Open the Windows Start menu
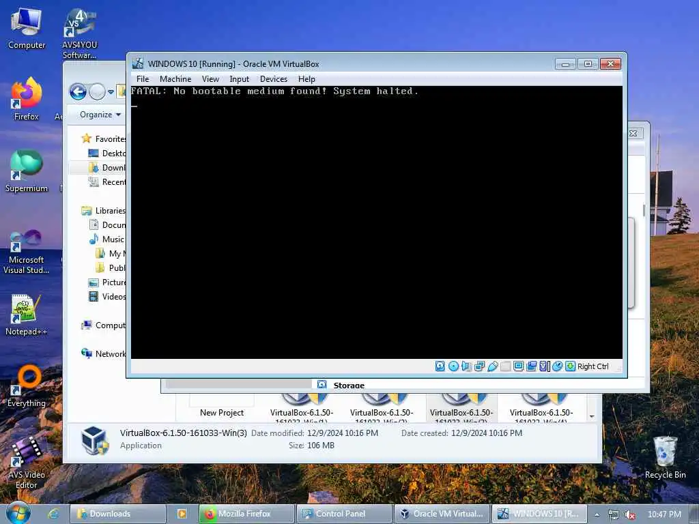The width and height of the screenshot is (699, 524). tap(18, 514)
